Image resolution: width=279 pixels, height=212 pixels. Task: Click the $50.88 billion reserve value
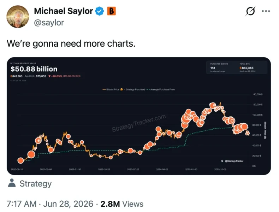coord(34,69)
